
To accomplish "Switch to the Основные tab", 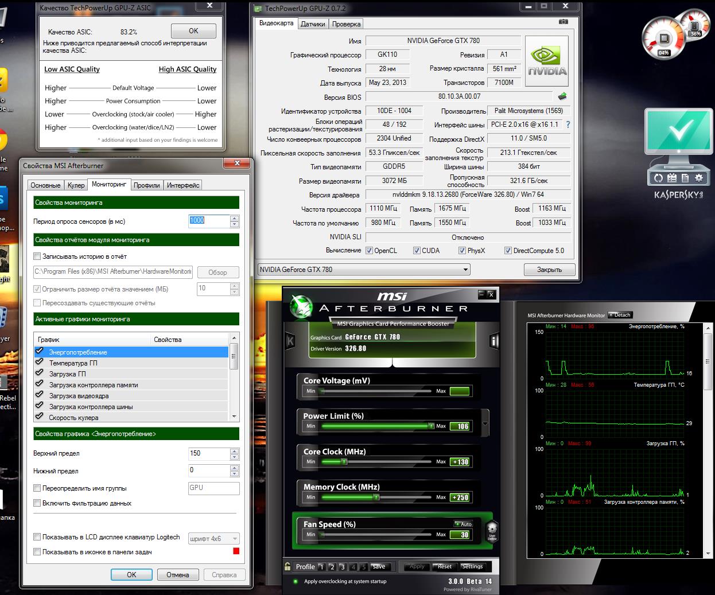I will (45, 185).
